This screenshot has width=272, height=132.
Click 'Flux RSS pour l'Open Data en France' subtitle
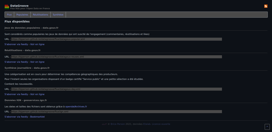click(30, 9)
